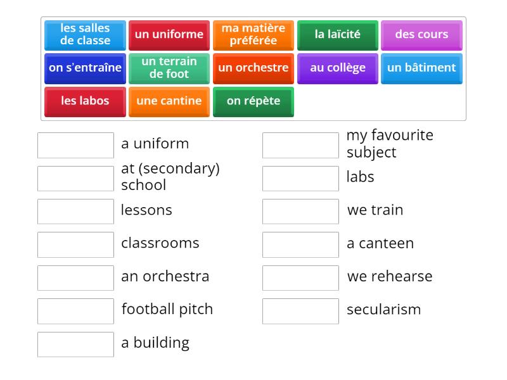Click the empty box next to 'we rehearse'
The height and width of the screenshot is (380, 507).
pos(300,278)
